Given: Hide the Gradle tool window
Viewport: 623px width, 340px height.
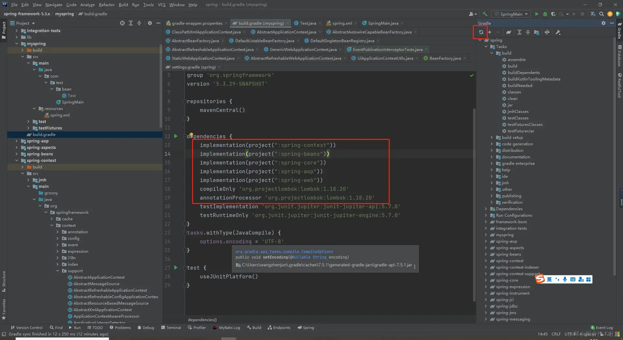Looking at the screenshot, I should [612, 23].
